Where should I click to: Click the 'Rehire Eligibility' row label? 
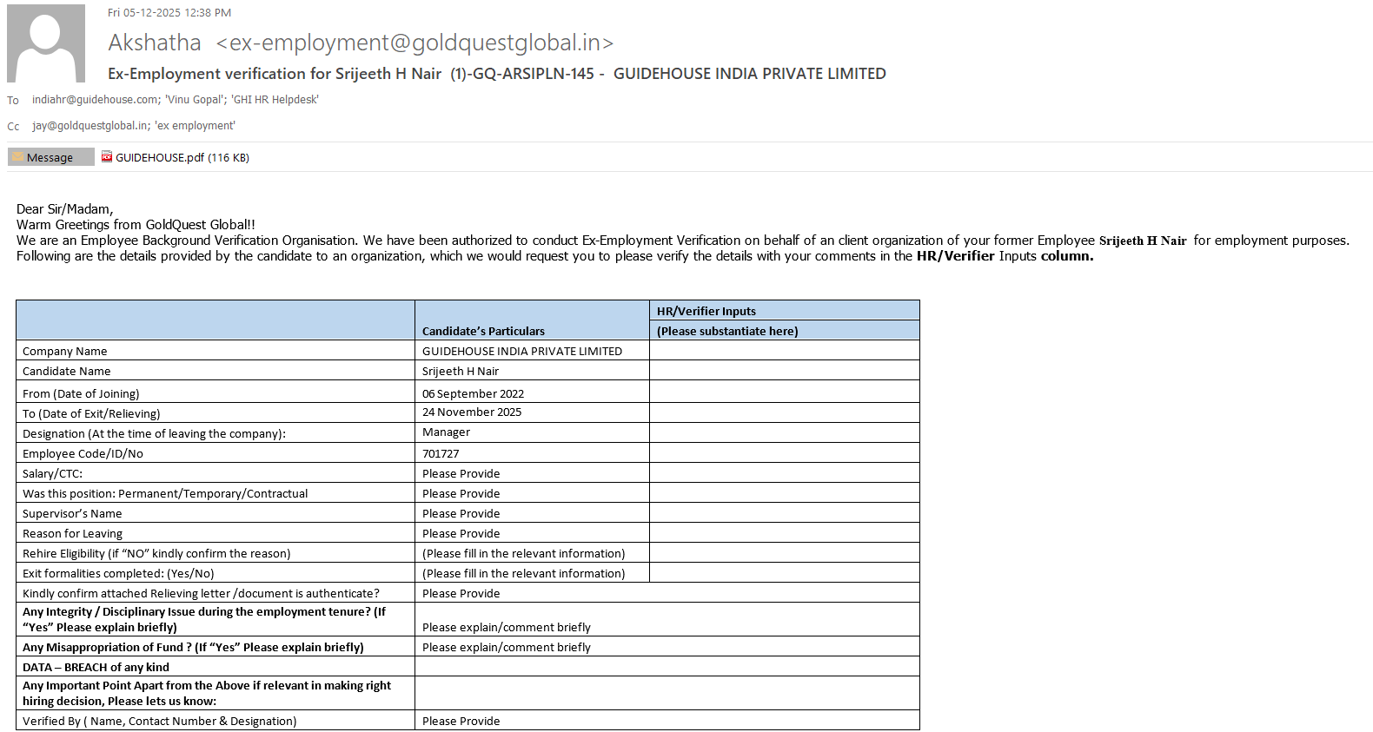(x=156, y=553)
